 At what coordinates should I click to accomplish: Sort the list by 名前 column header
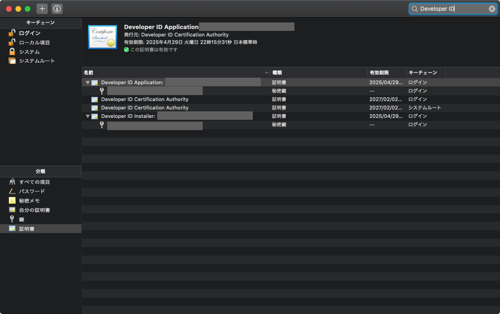tap(173, 73)
